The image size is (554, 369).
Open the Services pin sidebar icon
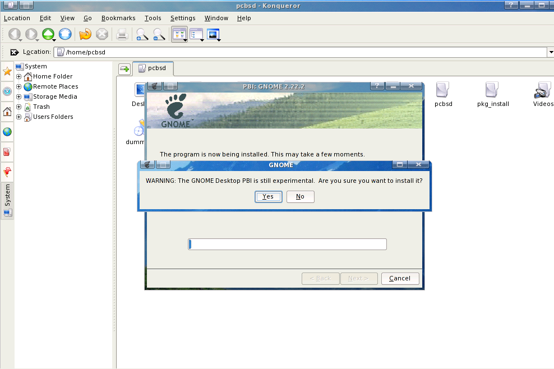click(x=7, y=172)
